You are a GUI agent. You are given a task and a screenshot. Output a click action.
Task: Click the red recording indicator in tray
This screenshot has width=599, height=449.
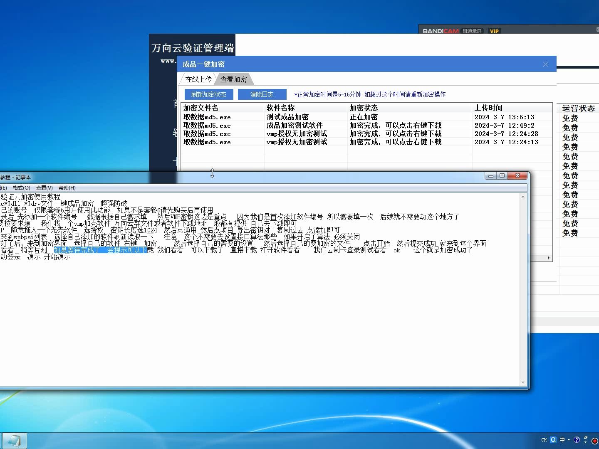(595, 441)
